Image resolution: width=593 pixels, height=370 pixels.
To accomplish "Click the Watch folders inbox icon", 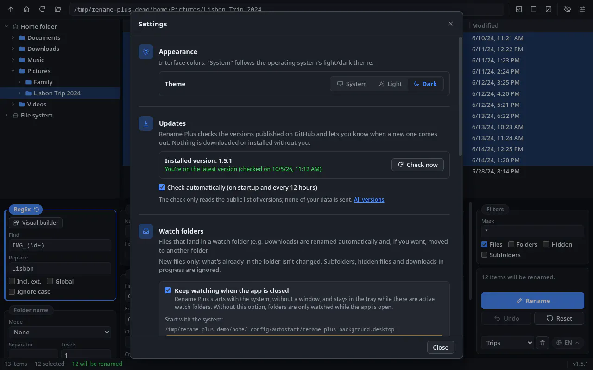I will point(146,231).
